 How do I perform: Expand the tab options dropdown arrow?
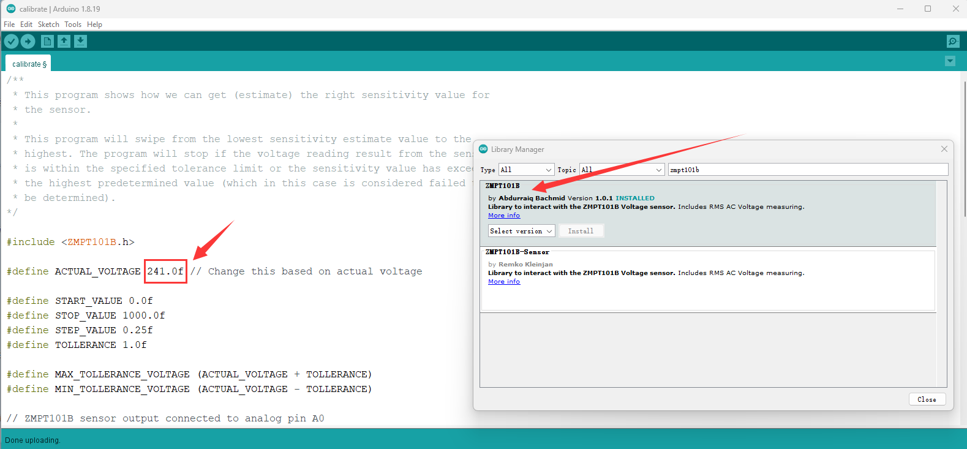click(950, 61)
